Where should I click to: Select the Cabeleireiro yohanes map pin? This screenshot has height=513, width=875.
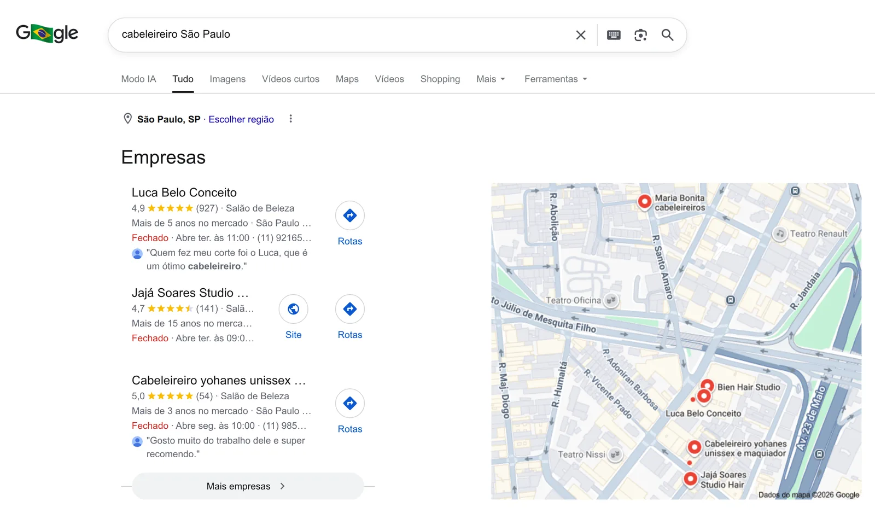click(x=695, y=447)
